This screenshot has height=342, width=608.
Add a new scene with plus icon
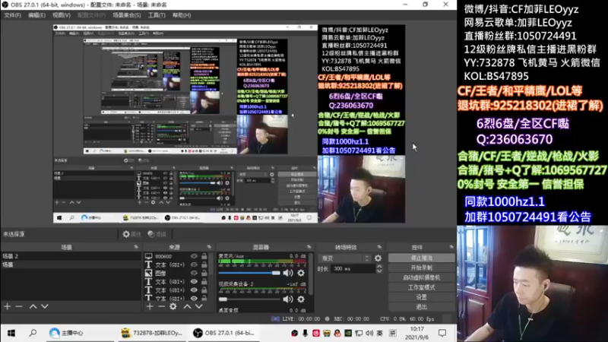(x=8, y=306)
